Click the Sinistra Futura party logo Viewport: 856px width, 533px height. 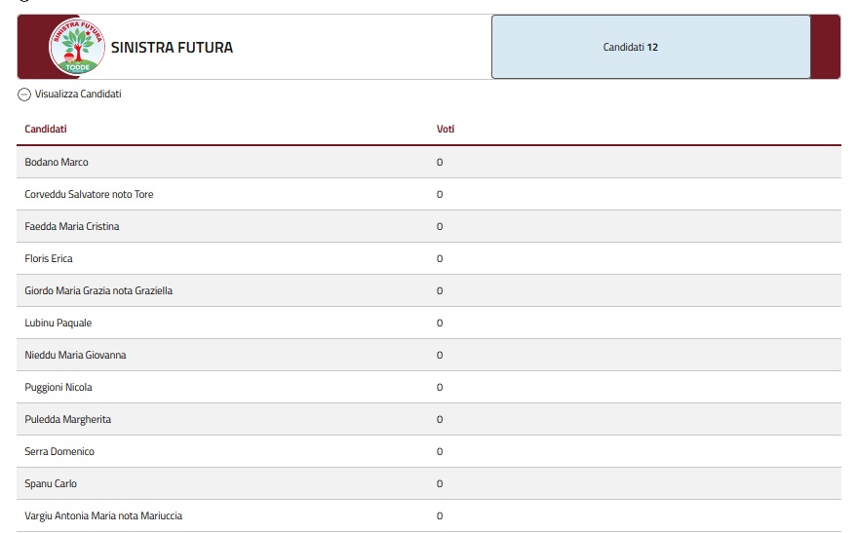[x=77, y=47]
